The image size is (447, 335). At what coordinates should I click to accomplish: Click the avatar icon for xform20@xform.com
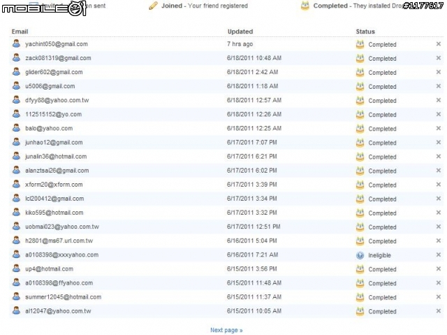[x=17, y=184]
